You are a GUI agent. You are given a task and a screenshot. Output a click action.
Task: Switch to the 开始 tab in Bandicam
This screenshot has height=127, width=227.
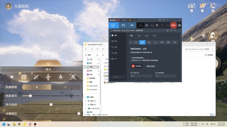pyautogui.click(x=131, y=36)
